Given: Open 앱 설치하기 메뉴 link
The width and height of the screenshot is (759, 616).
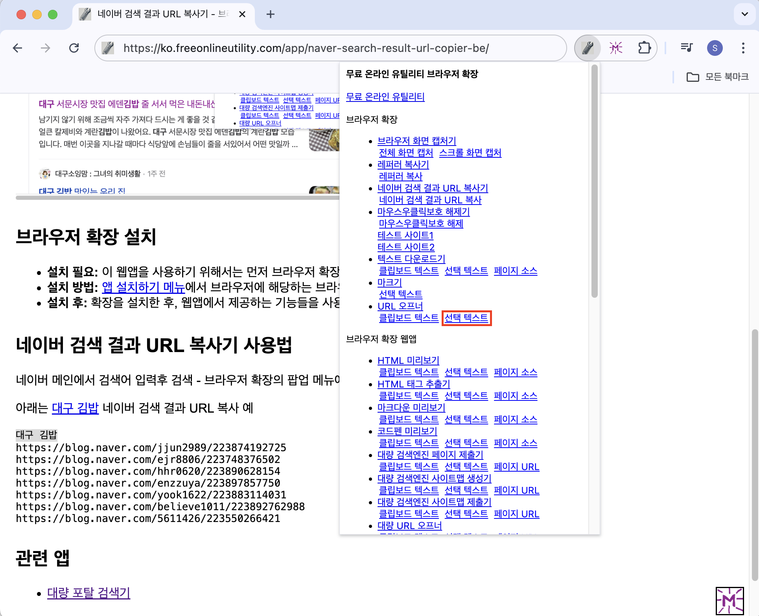Looking at the screenshot, I should pos(143,287).
